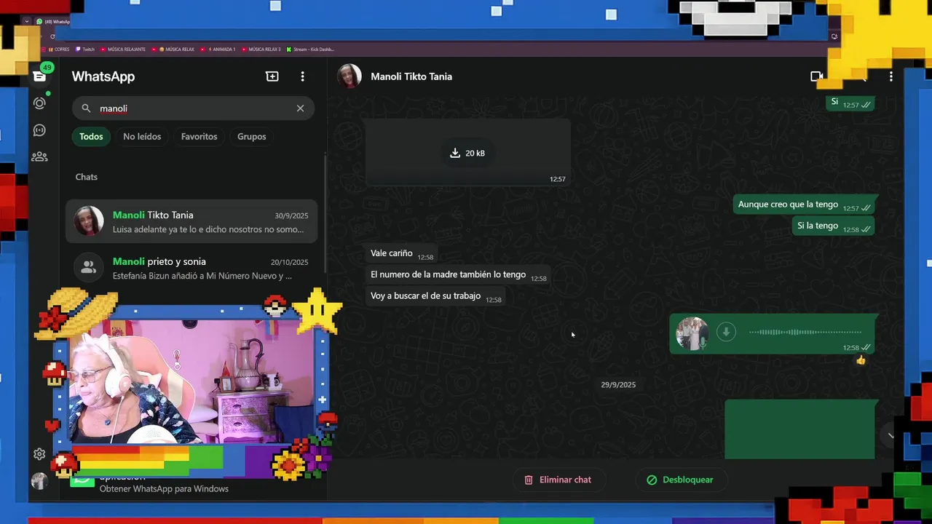The width and height of the screenshot is (932, 524).
Task: Click the 'Vale cariño' message
Action: (401, 253)
